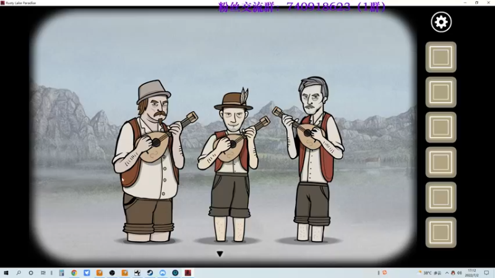Open the 38°C weather widget

(429, 273)
